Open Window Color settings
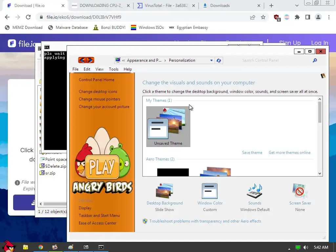This screenshot has height=252, width=336. 210,197
